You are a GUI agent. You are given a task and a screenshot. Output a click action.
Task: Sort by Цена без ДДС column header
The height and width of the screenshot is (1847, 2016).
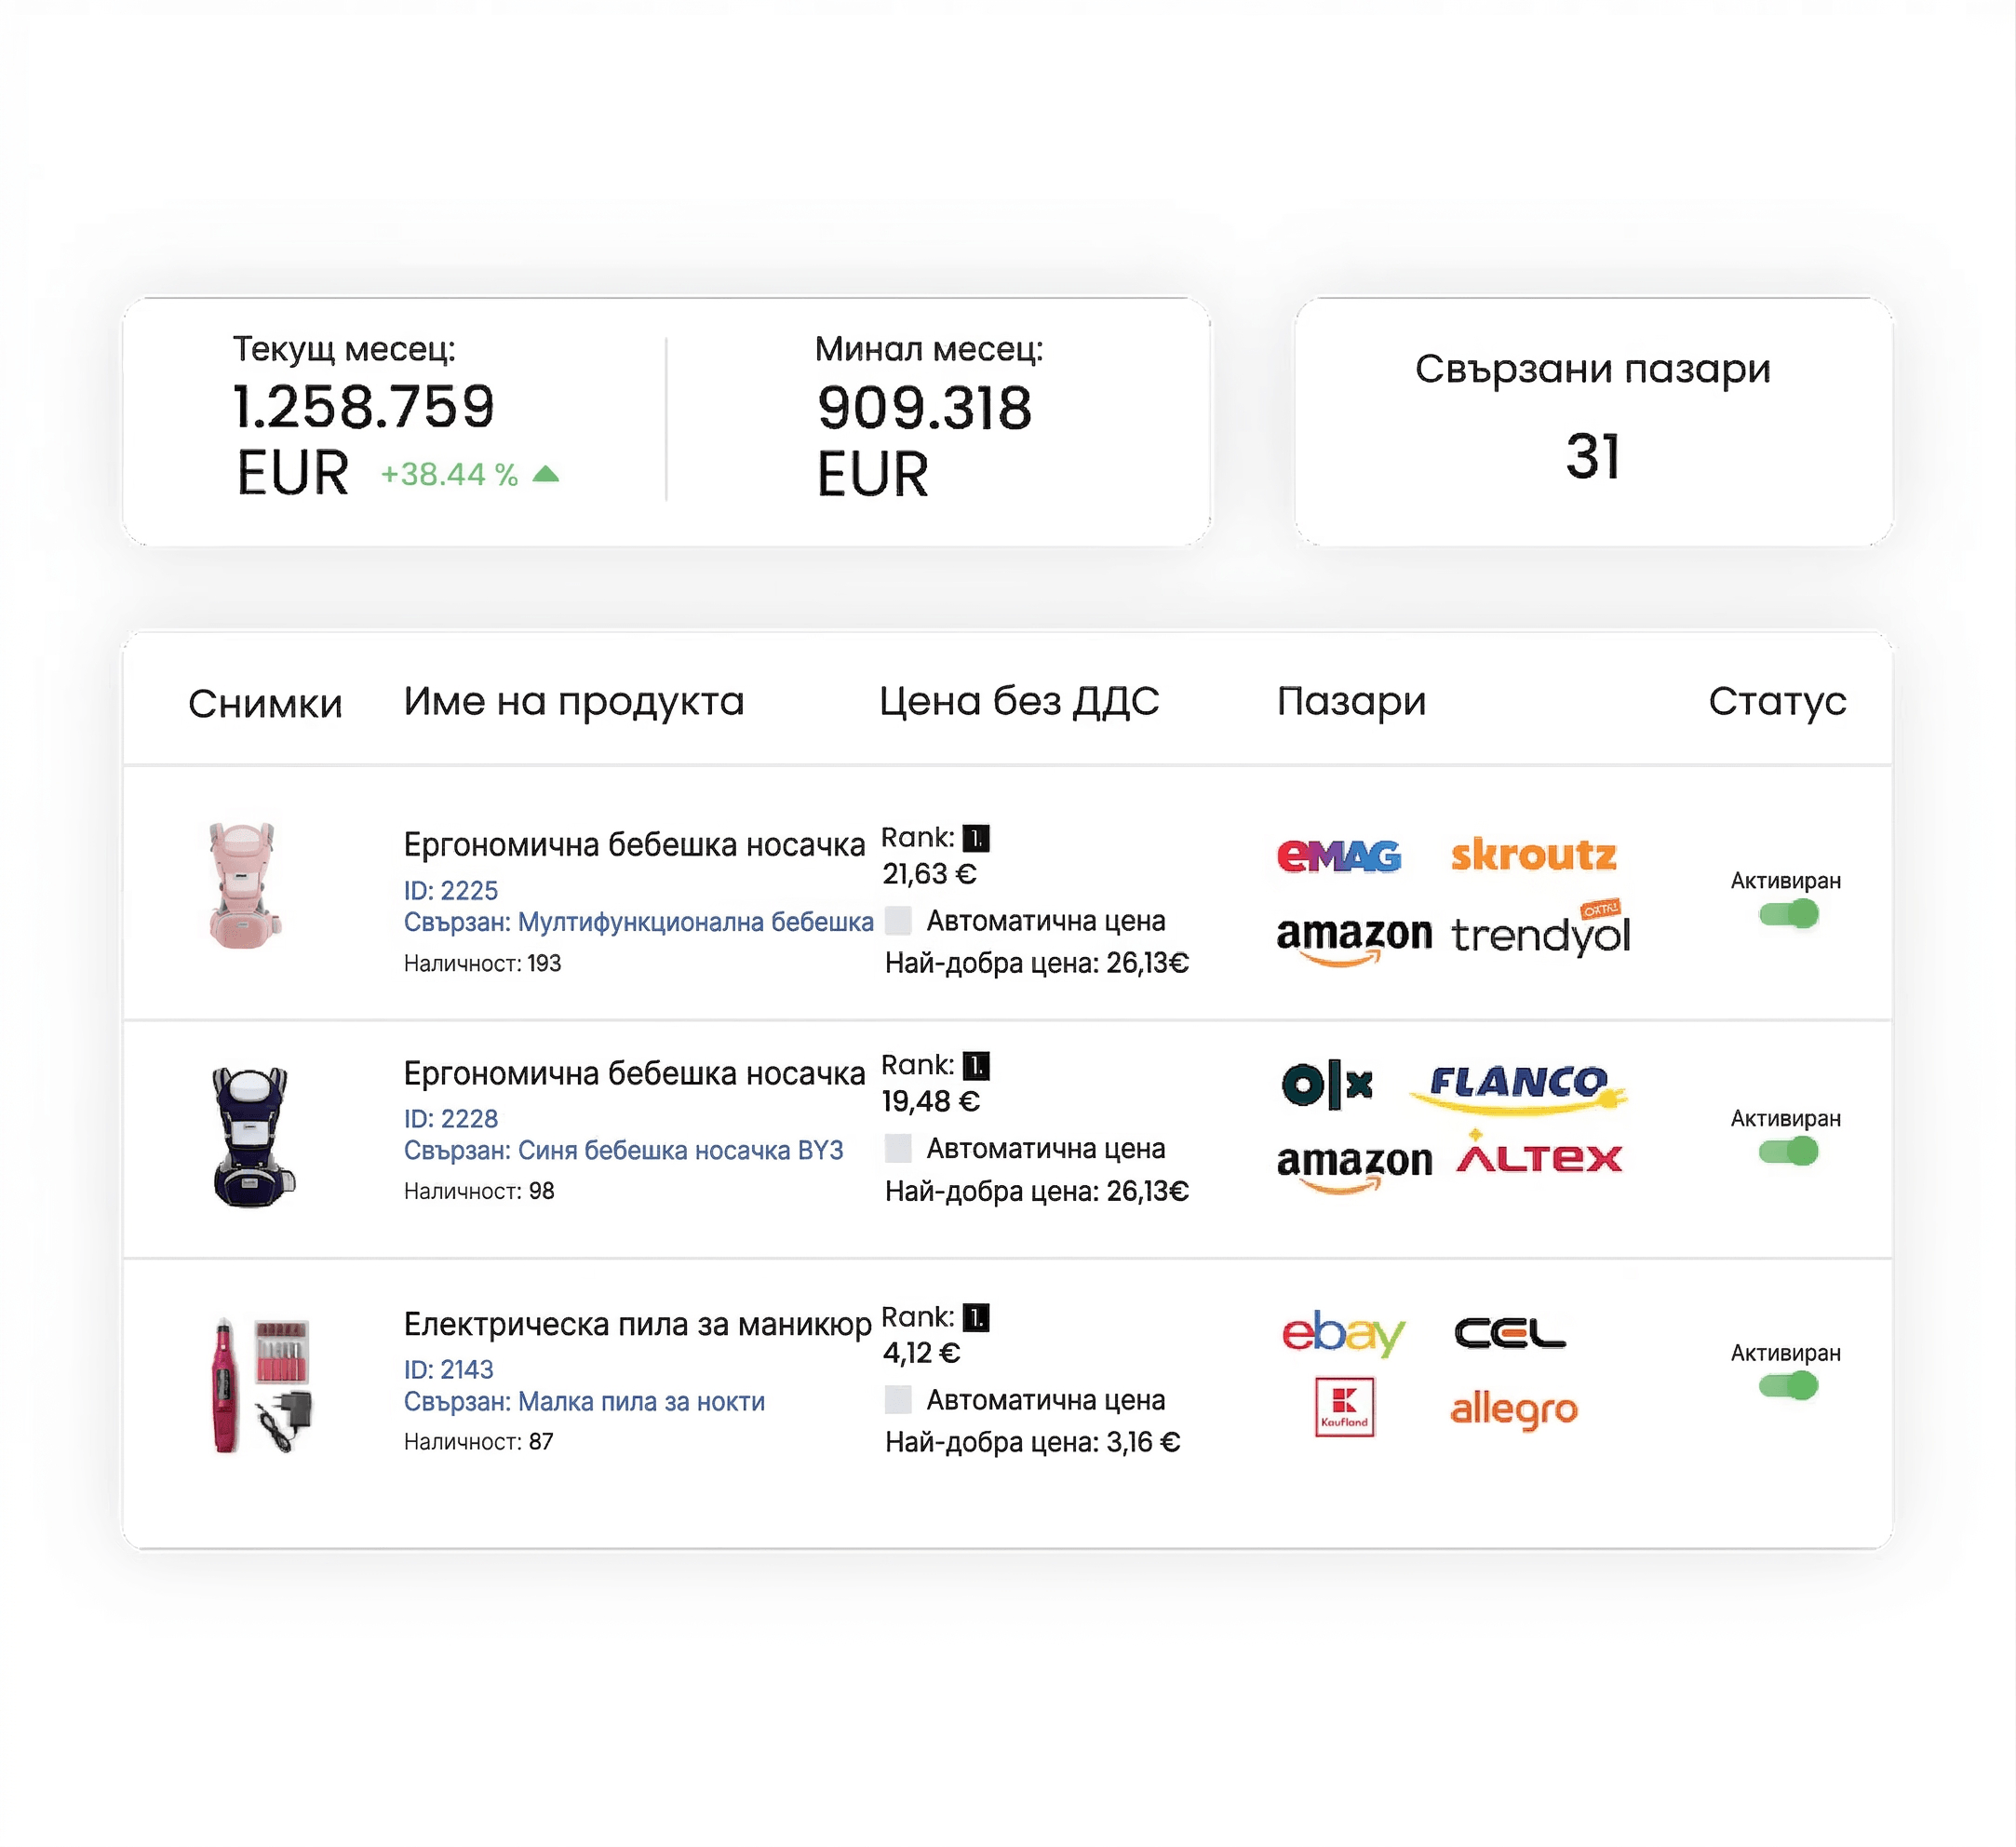[x=1019, y=701]
